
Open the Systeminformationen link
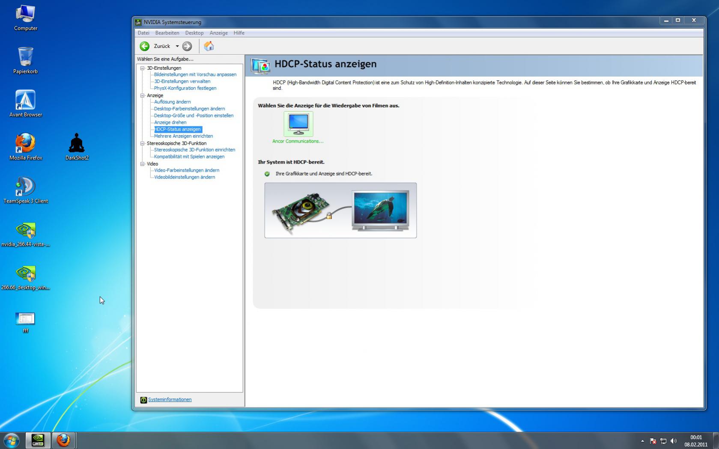[x=170, y=399]
